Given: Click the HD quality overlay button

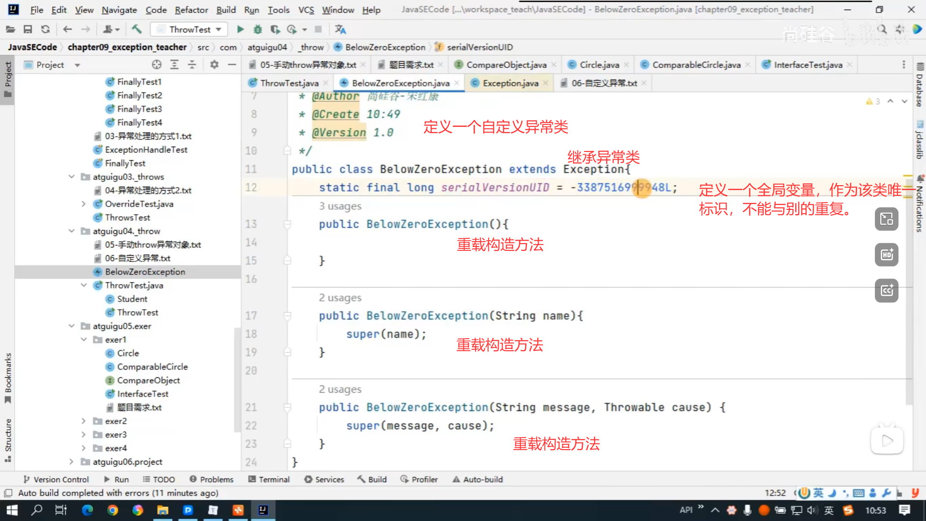Looking at the screenshot, I should (x=886, y=255).
